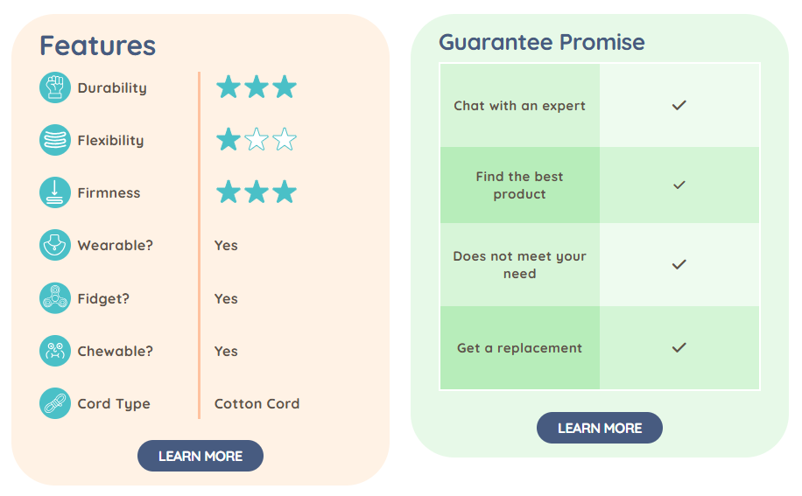The height and width of the screenshot is (496, 802).
Task: Click the Chat with an expert label
Action: [x=519, y=106]
